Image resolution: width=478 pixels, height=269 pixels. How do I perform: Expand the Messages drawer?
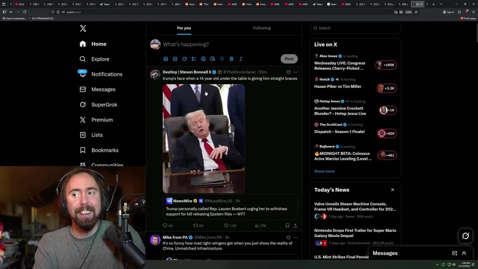pos(464,253)
